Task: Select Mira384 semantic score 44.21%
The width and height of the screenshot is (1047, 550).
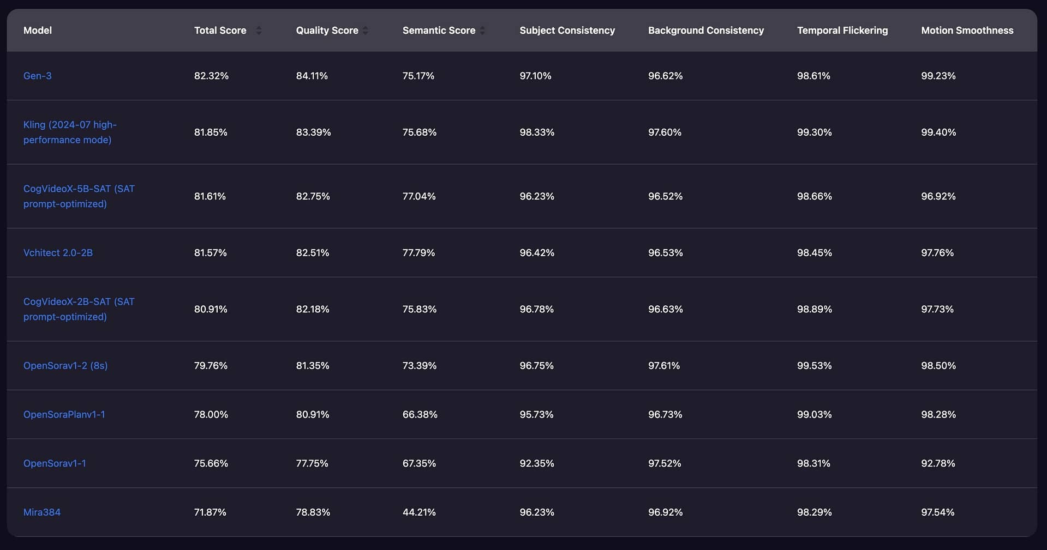Action: click(419, 512)
